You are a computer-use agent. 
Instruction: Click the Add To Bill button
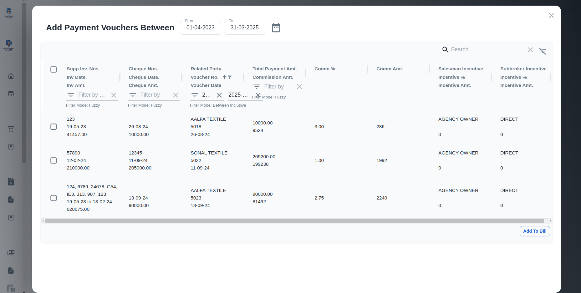pos(534,231)
